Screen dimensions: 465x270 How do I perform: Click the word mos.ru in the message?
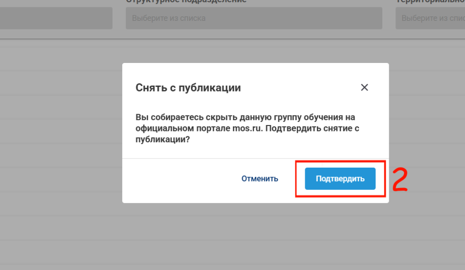pos(247,128)
